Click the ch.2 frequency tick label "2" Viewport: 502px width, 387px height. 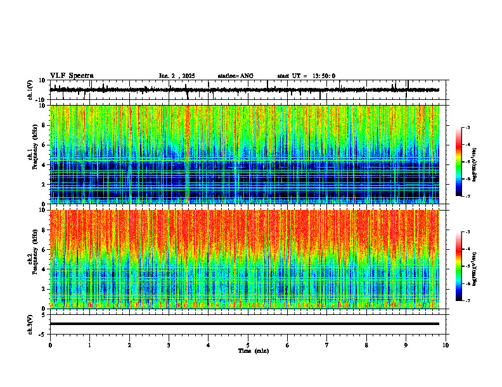coord(44,289)
